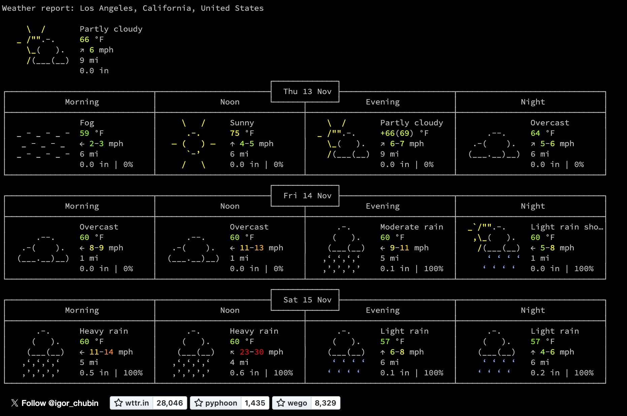The image size is (627, 416).
Task: Click the Sunny condition text
Action: tap(242, 123)
